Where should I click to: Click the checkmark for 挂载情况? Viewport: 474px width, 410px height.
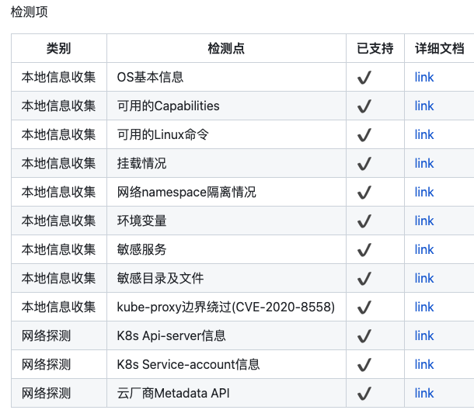364,164
